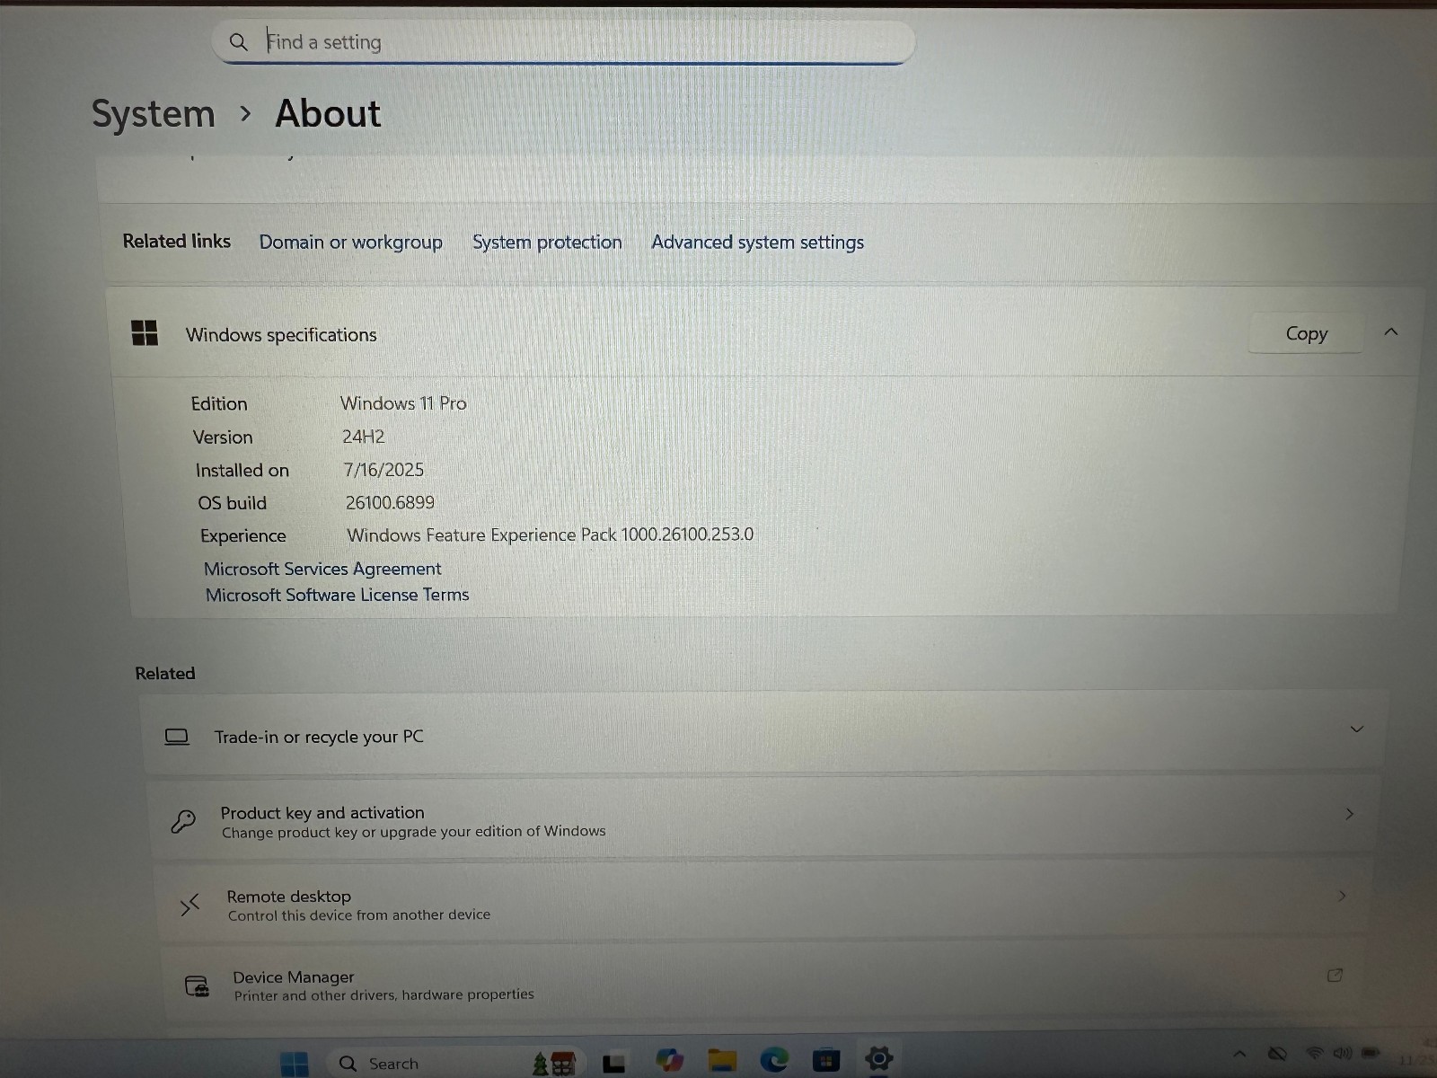Click the Settings gear in the taskbar
1437x1078 pixels.
[x=878, y=1059]
